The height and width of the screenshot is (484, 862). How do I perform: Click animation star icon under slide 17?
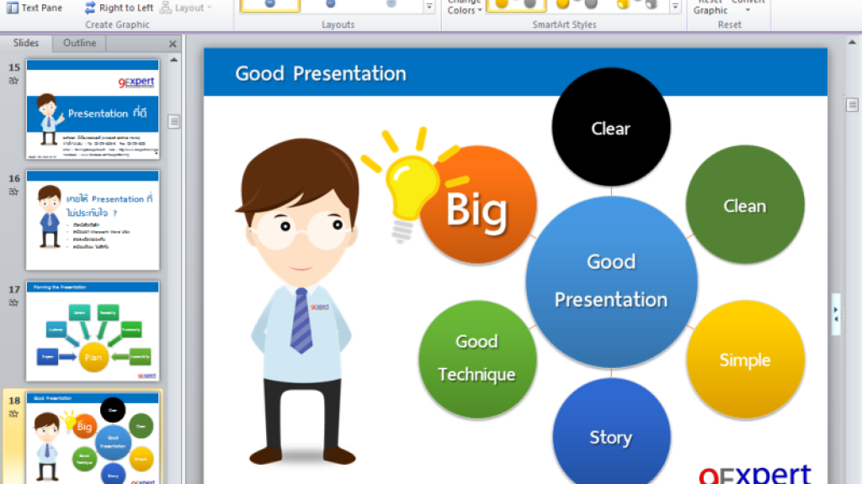(x=13, y=302)
